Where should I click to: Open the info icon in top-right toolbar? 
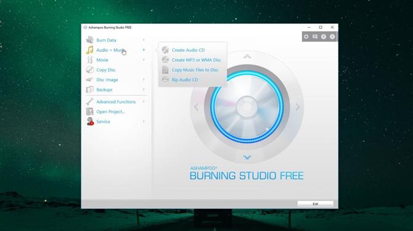pyautogui.click(x=332, y=37)
